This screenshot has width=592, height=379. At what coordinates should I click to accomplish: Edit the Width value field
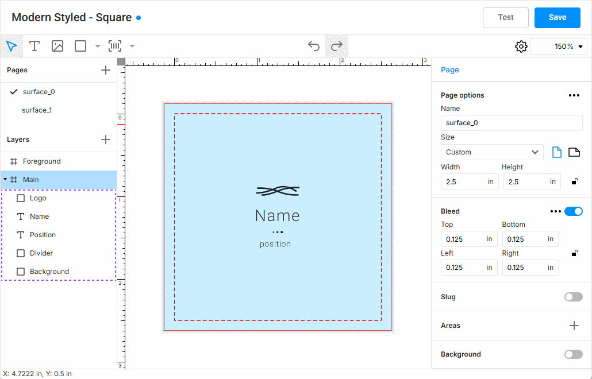(x=470, y=182)
